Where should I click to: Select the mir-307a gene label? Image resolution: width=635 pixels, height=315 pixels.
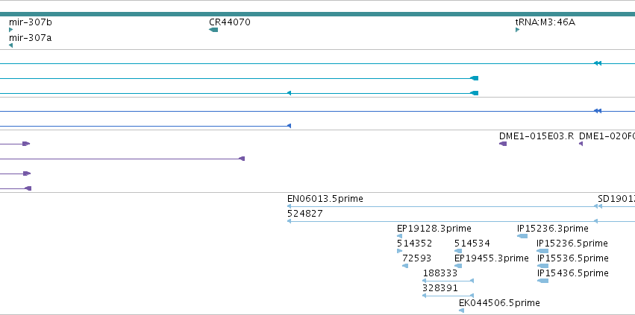click(x=31, y=38)
